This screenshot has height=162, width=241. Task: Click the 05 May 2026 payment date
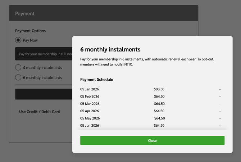coord(90,118)
